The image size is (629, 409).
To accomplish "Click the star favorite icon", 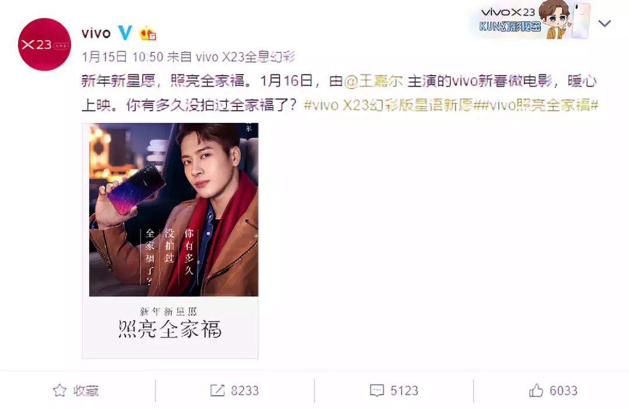I will point(60,390).
